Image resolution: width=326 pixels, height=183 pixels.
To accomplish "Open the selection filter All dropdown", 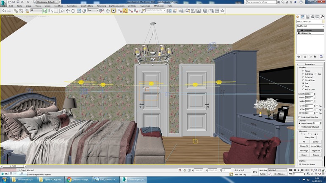I will 36,11.
